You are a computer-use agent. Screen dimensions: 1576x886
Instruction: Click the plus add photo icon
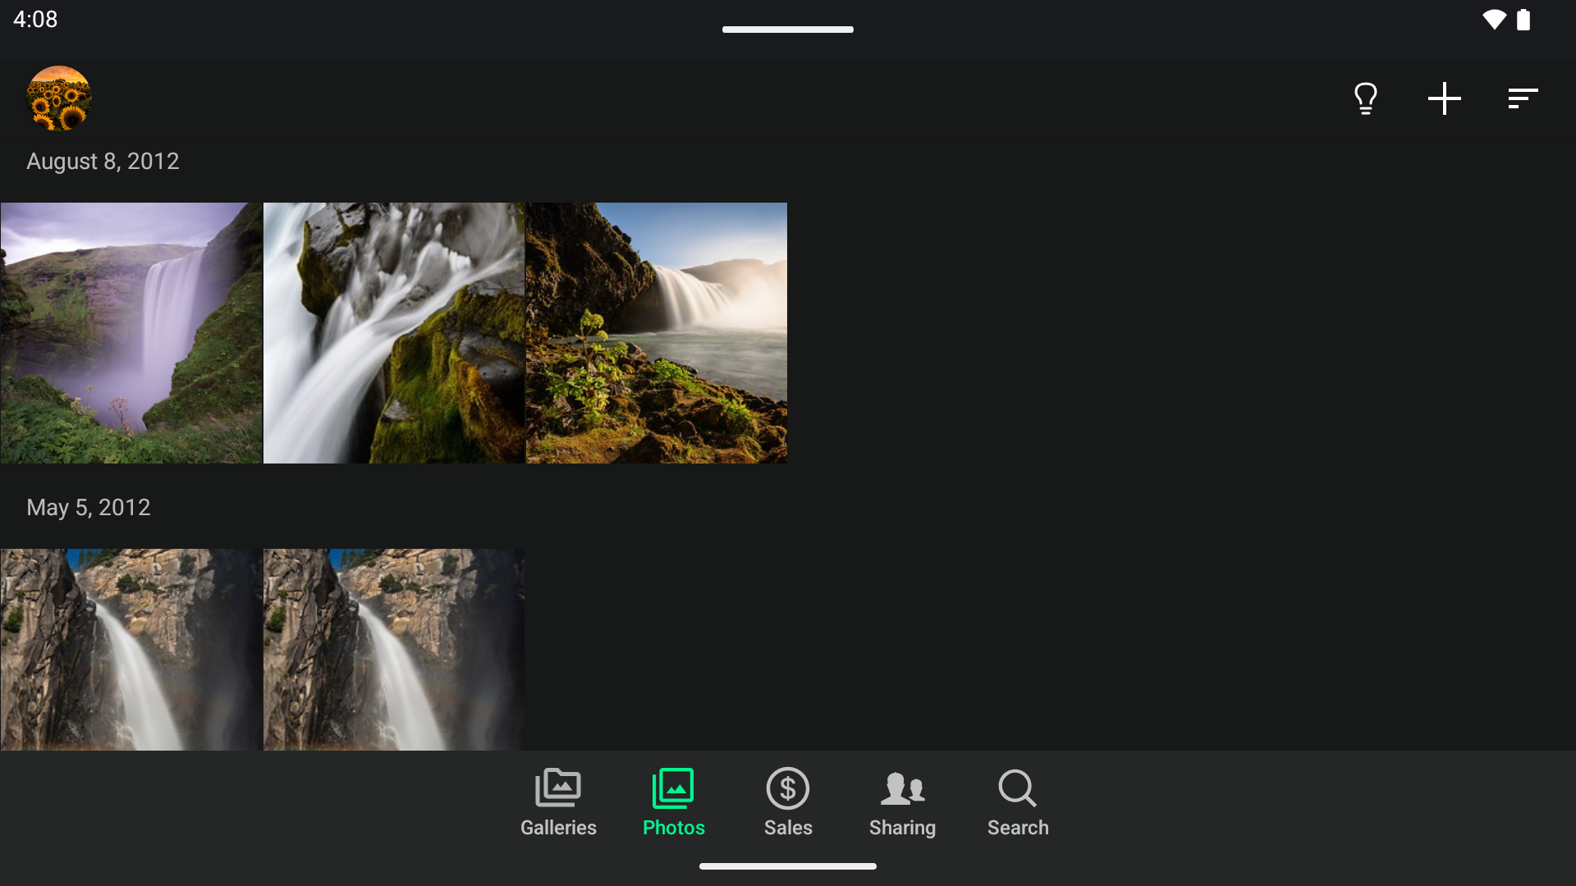coord(1444,98)
